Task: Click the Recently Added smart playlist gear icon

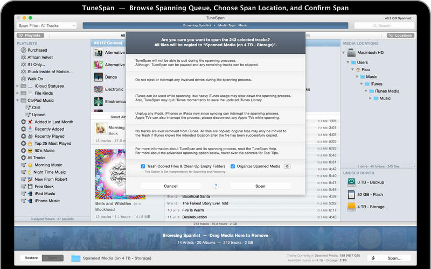Action: 23,129
